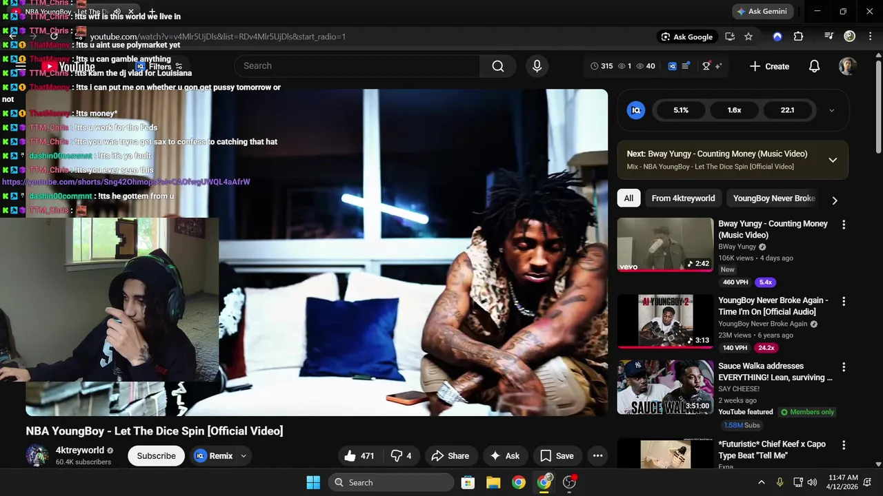Select the From 4ktreyworld chip
Screen dimensions: 883x496
pos(683,198)
